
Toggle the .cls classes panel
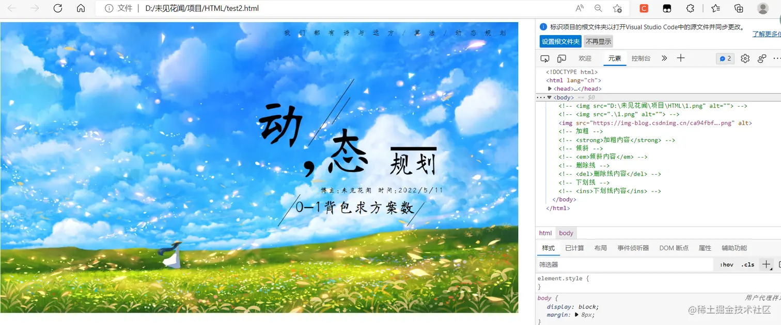coord(747,264)
